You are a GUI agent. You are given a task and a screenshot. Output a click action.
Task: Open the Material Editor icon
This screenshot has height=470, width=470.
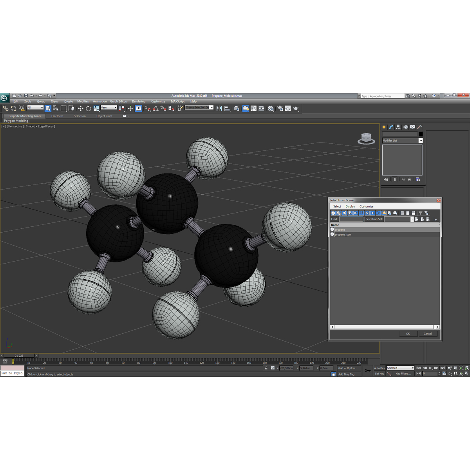[271, 108]
